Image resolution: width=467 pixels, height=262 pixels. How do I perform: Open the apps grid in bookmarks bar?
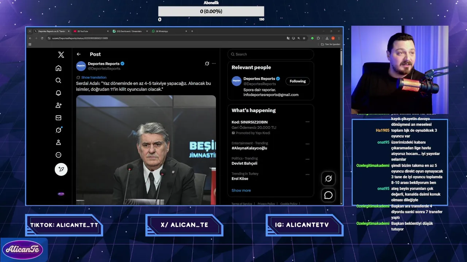point(30,44)
